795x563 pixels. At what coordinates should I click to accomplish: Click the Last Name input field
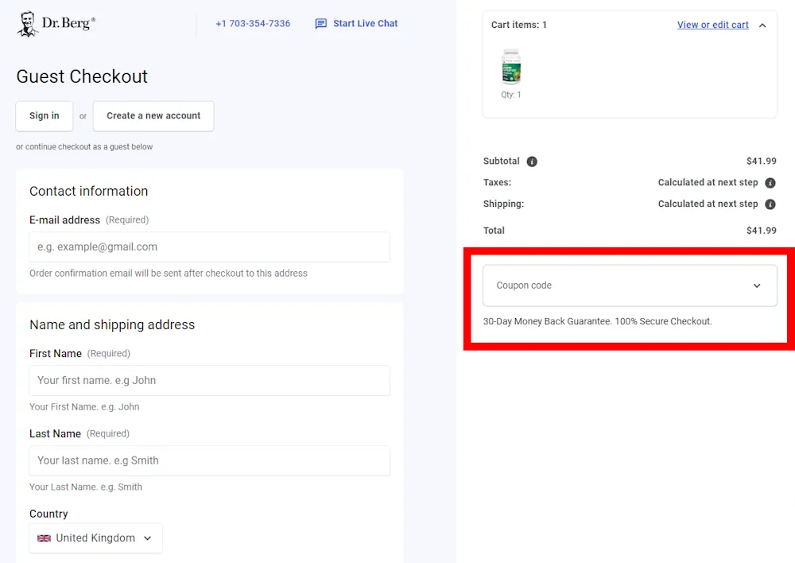click(x=209, y=460)
